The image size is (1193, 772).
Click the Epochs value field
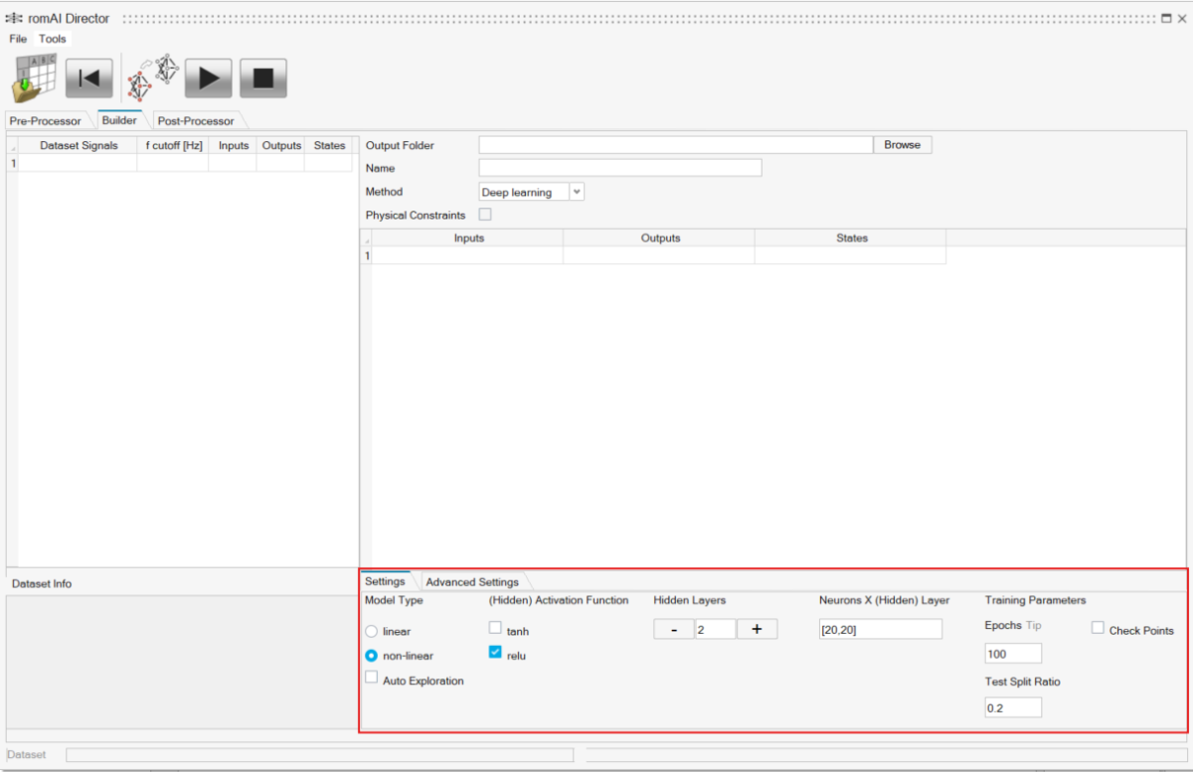coord(1013,654)
